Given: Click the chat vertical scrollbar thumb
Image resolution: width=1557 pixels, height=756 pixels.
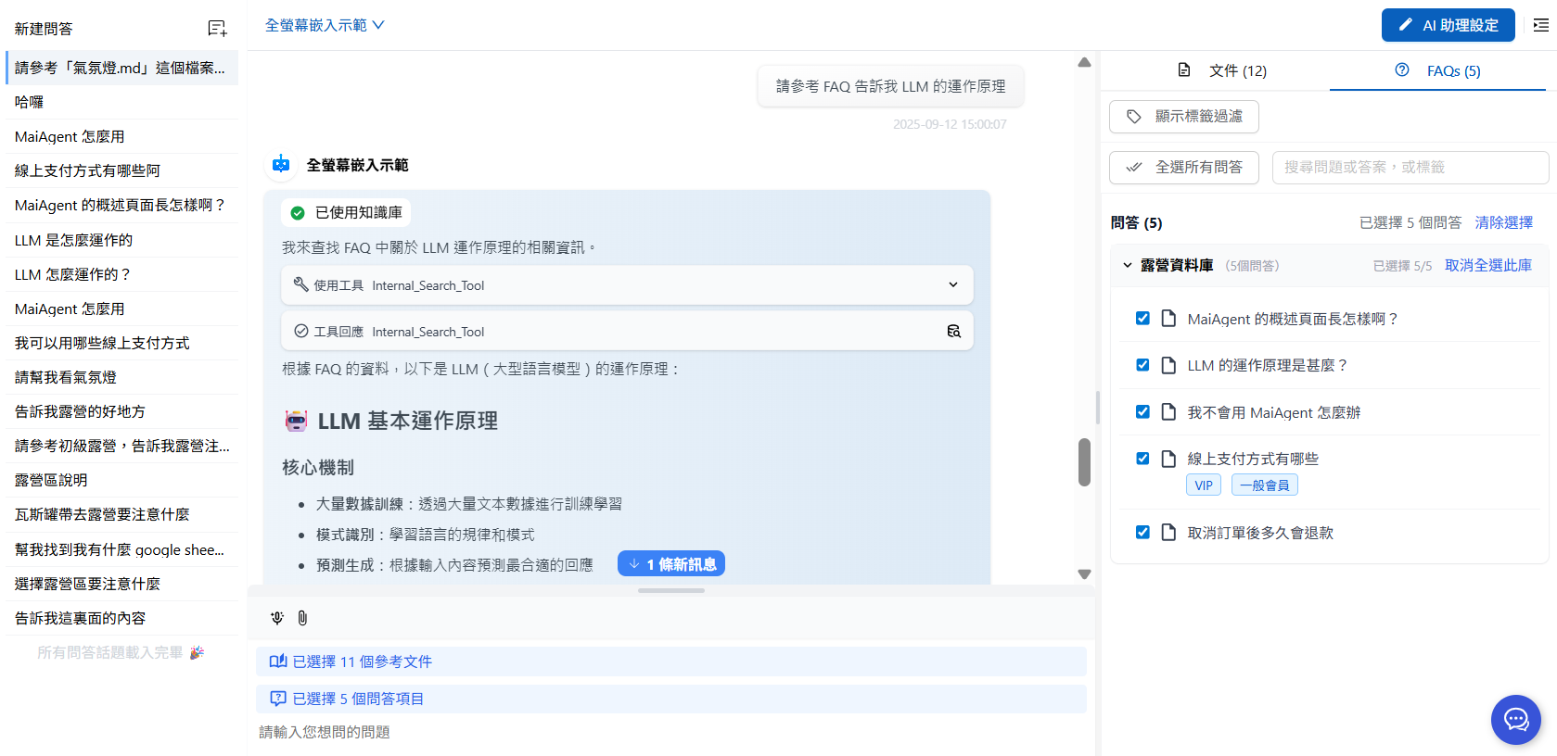Looking at the screenshot, I should 1084,462.
